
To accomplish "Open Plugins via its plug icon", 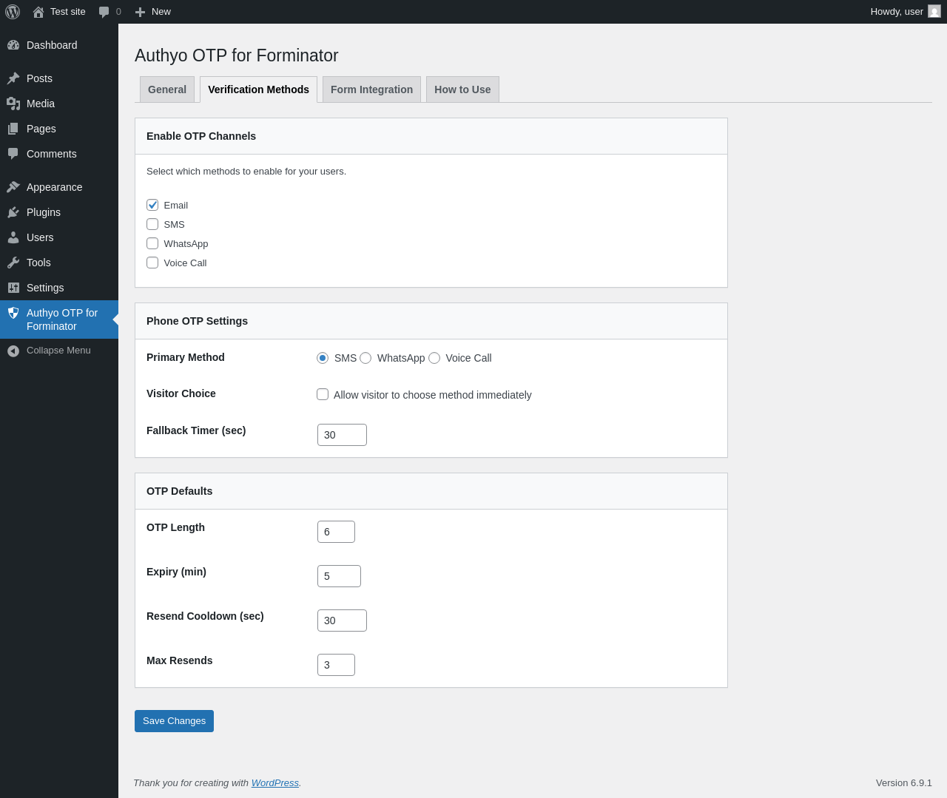I will (x=13, y=212).
